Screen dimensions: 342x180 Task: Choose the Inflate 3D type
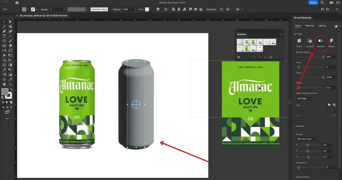coord(331,43)
